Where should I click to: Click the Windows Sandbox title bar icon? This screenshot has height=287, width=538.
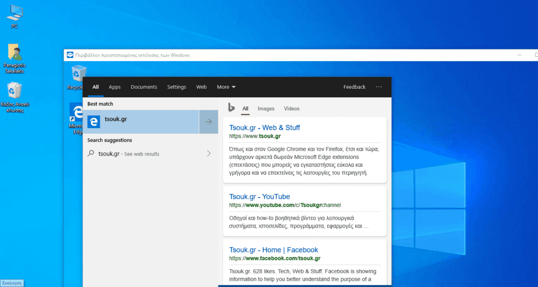click(70, 55)
